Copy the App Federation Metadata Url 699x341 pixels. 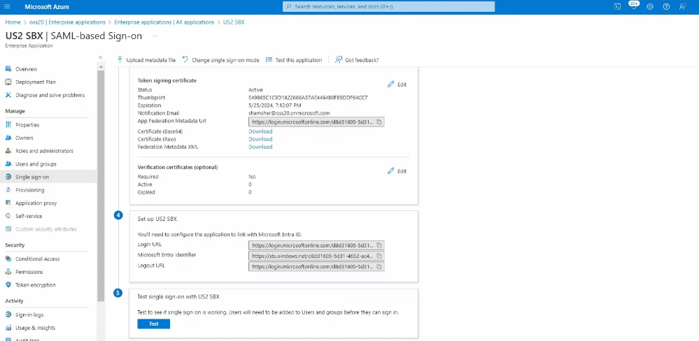click(x=379, y=122)
